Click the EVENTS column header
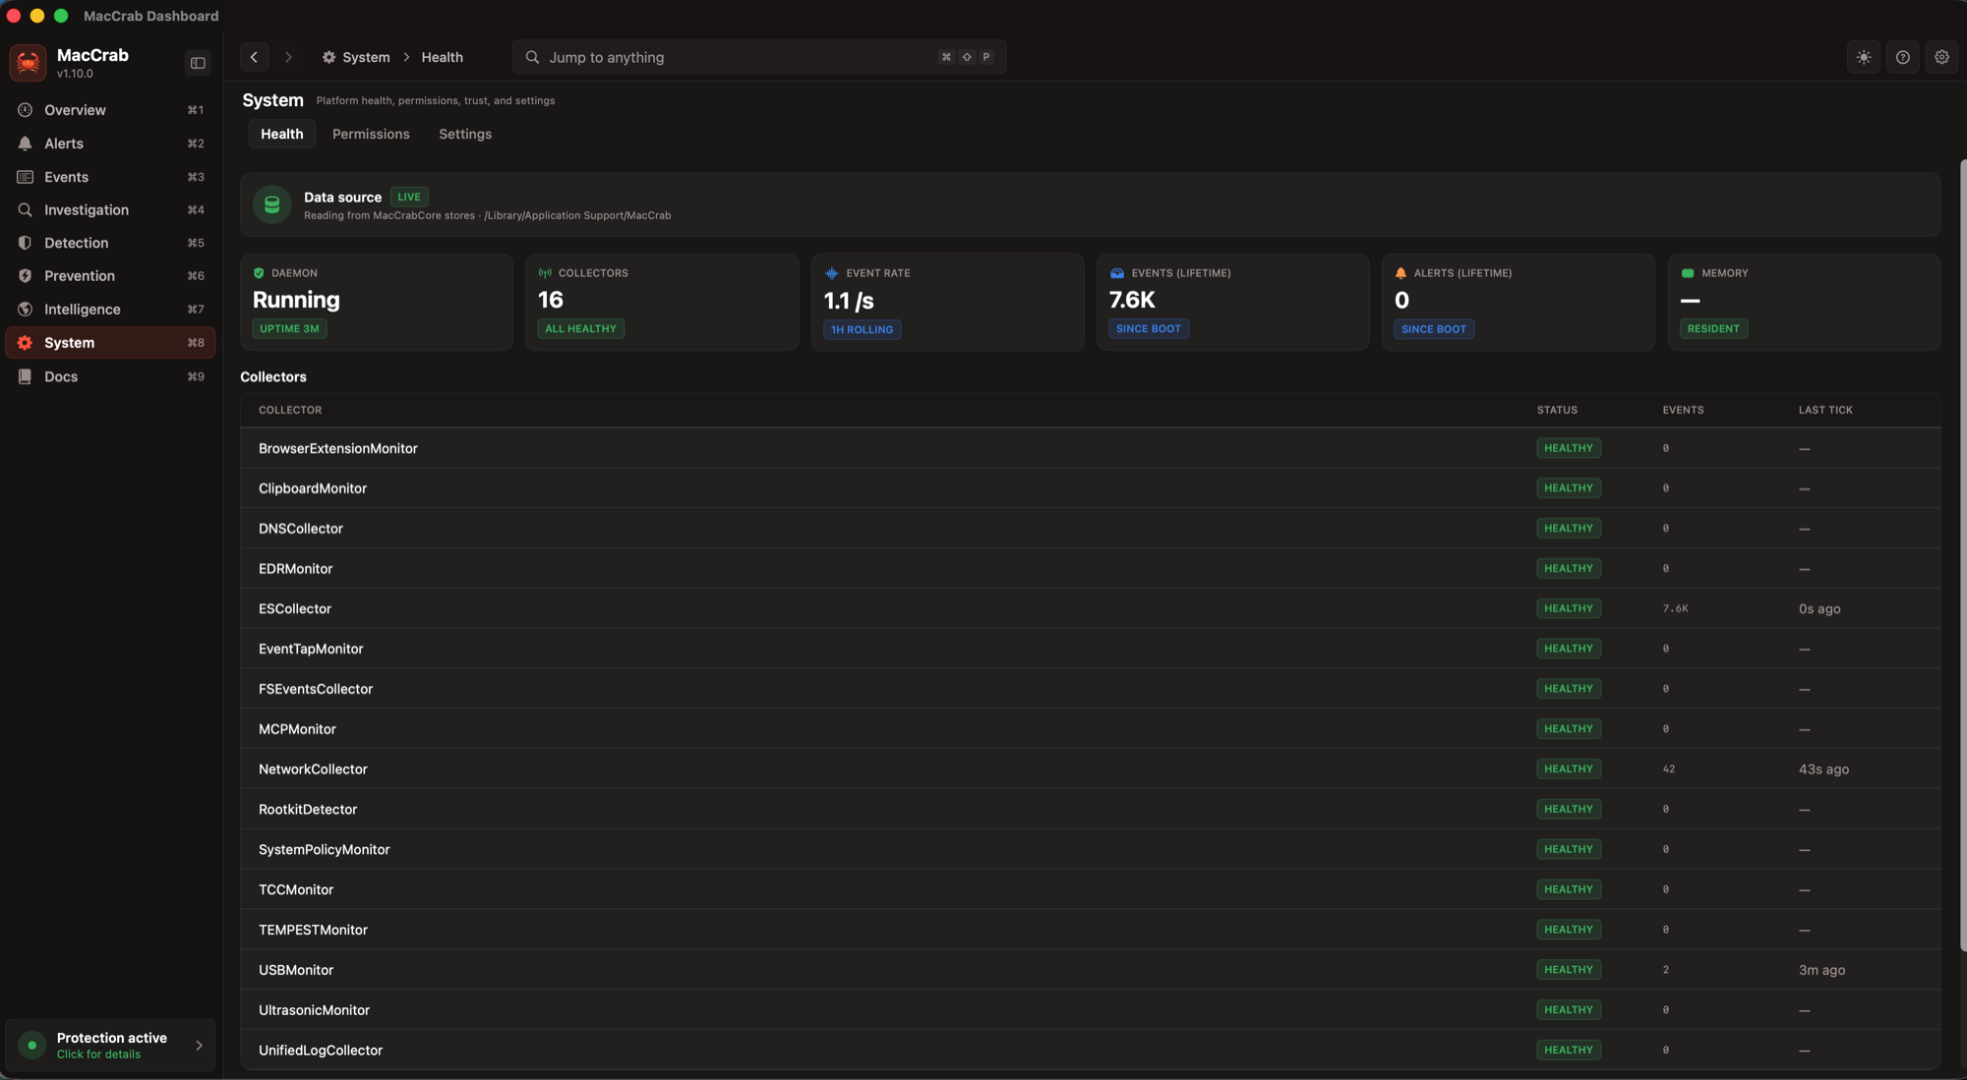Image resolution: width=1967 pixels, height=1080 pixels. [1683, 410]
